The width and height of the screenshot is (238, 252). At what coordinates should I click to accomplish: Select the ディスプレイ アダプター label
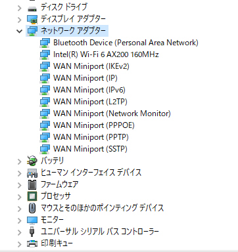coord(73,19)
